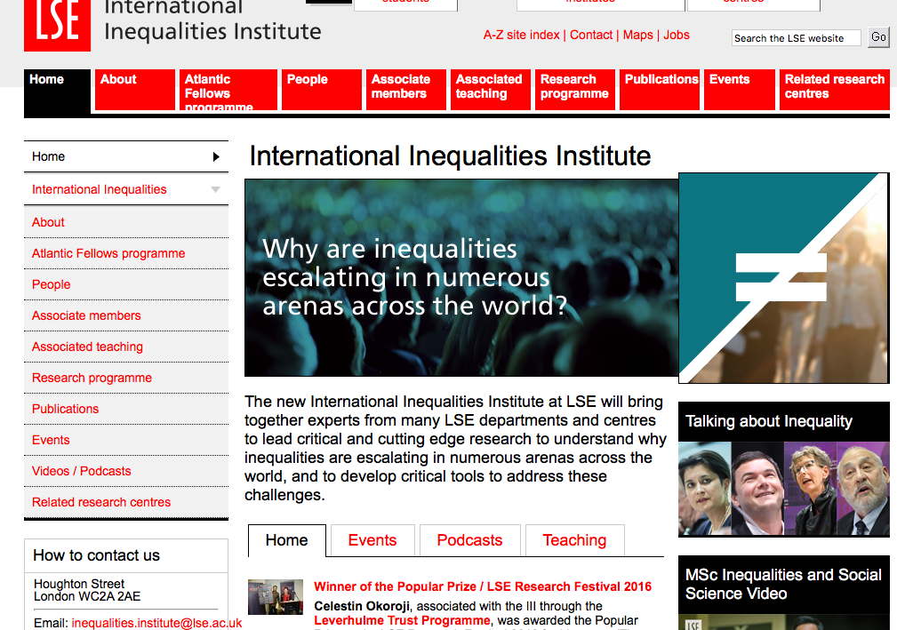
Task: Open Related research centres in top menu
Action: click(x=834, y=86)
